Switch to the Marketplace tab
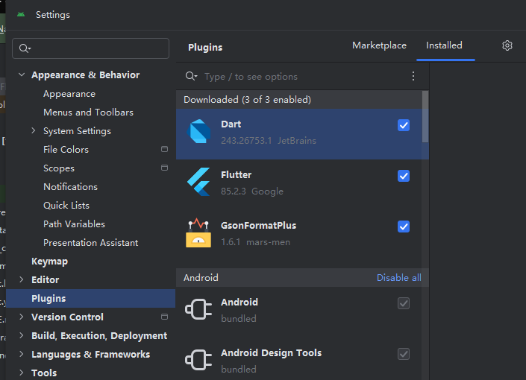 tap(379, 45)
